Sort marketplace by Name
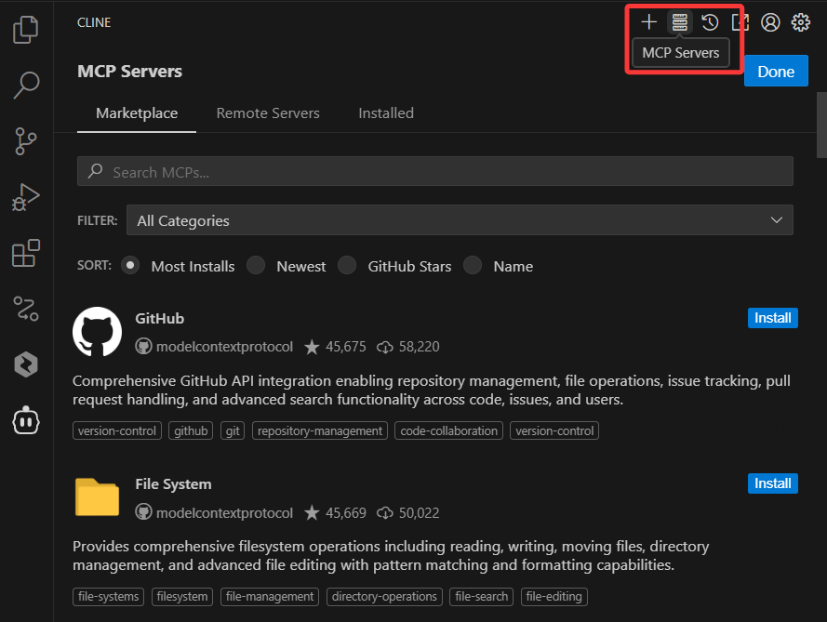This screenshot has width=827, height=622. 473,265
